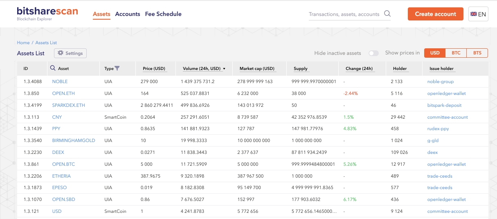Open noble-group issuer account

click(441, 81)
